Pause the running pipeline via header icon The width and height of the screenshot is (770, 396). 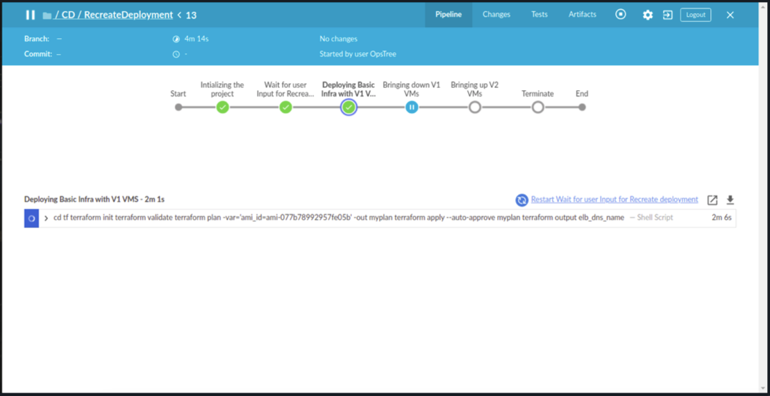[x=30, y=15]
